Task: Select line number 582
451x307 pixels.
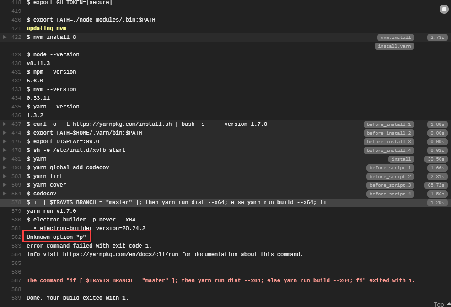Action: [x=16, y=237]
